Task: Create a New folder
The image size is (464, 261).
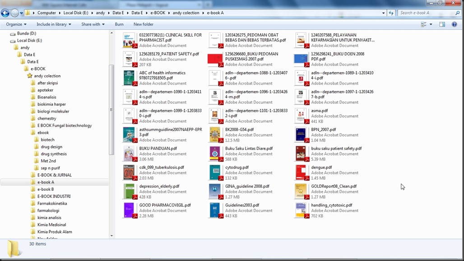Action: click(143, 24)
